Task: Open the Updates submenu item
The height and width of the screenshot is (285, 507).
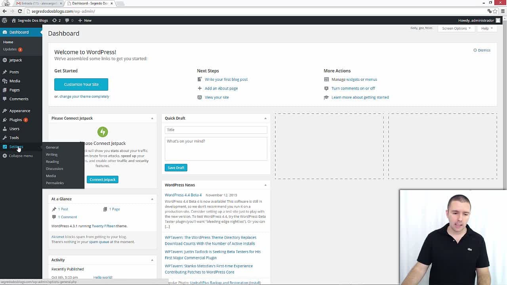Action: [10, 49]
